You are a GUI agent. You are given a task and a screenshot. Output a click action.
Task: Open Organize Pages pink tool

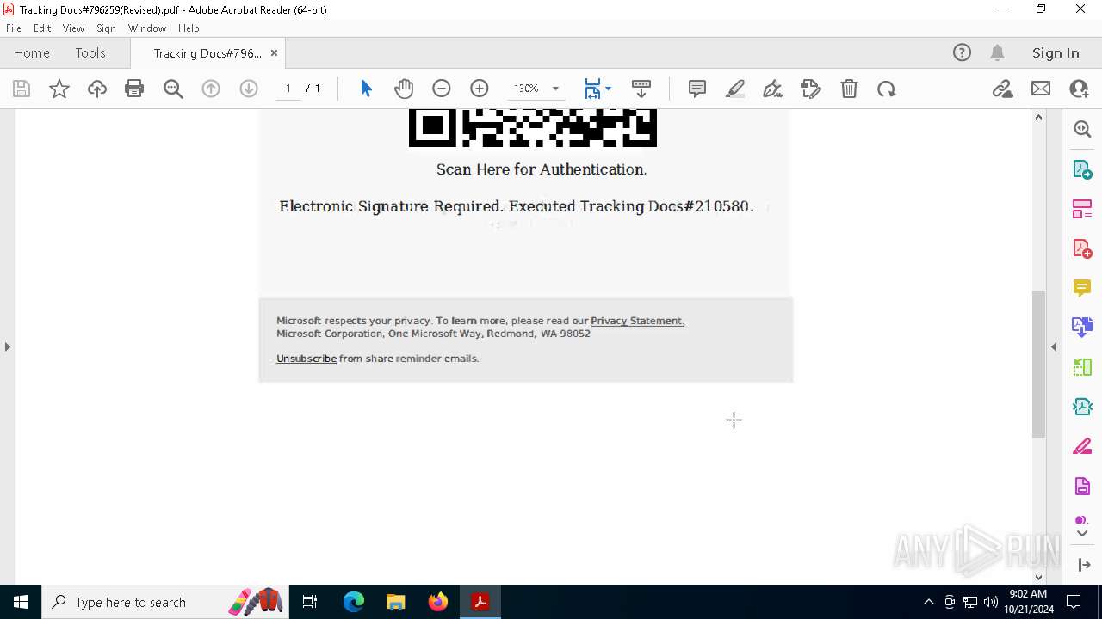click(1082, 209)
